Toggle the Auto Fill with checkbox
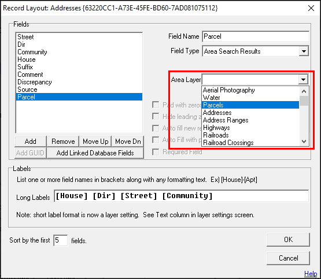Viewport: 321px width, 279px height. (156, 140)
